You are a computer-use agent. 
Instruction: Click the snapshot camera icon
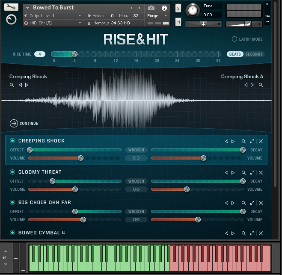151,8
